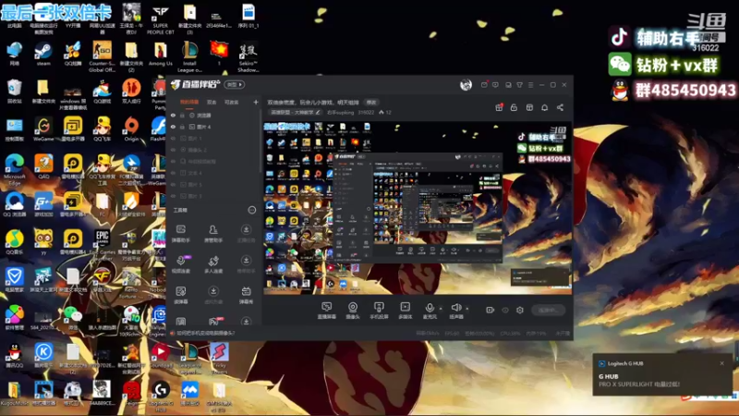This screenshot has height=416, width=739.
Task: Open the Origin desktop shortcut
Action: [x=131, y=129]
